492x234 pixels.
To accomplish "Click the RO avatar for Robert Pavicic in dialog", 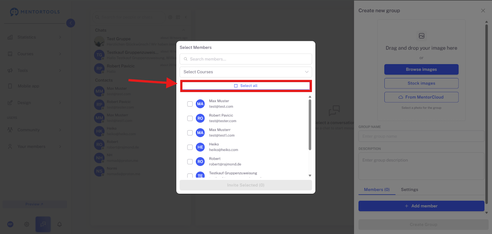I will (x=200, y=118).
